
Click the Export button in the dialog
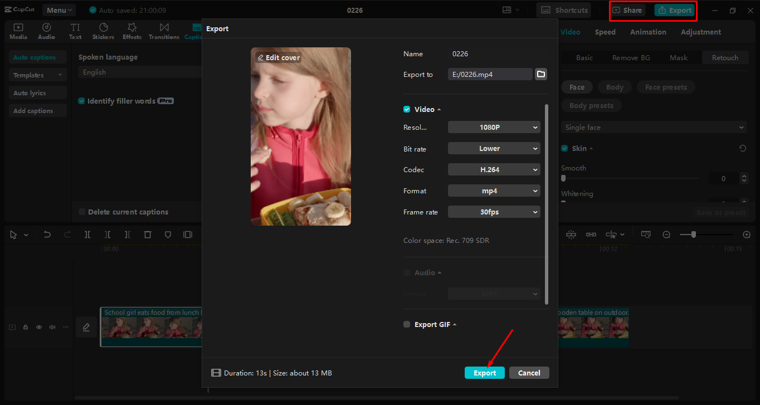click(484, 373)
